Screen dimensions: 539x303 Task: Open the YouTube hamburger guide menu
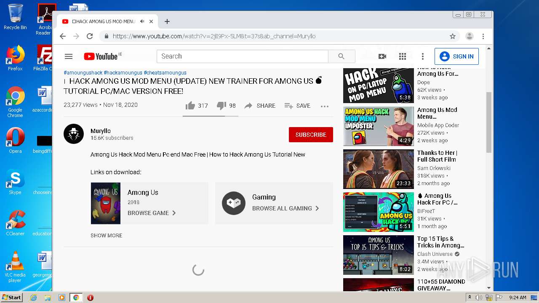(69, 56)
